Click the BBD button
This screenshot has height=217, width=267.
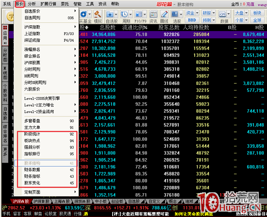192,20
